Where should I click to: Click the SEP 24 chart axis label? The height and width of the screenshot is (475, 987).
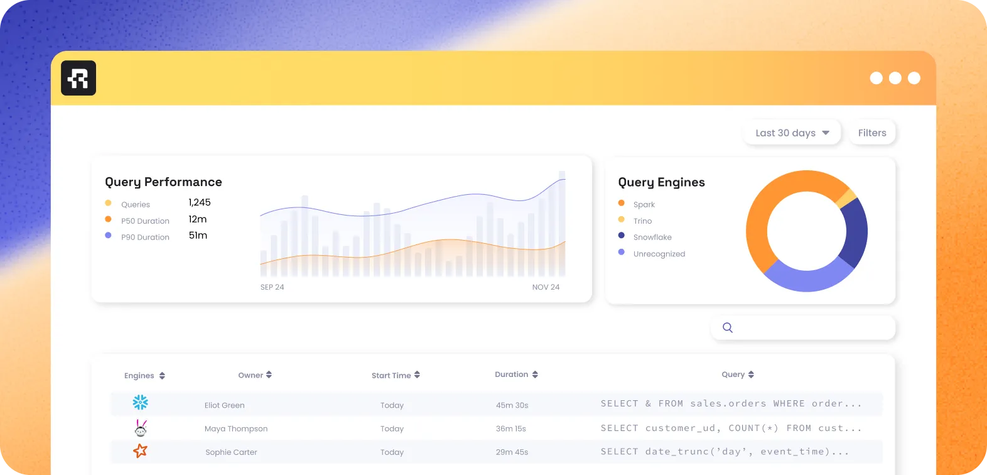[x=272, y=287]
